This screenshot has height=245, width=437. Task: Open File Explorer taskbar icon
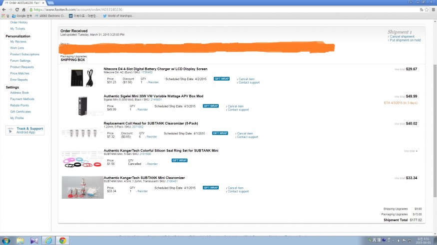(x=20, y=241)
